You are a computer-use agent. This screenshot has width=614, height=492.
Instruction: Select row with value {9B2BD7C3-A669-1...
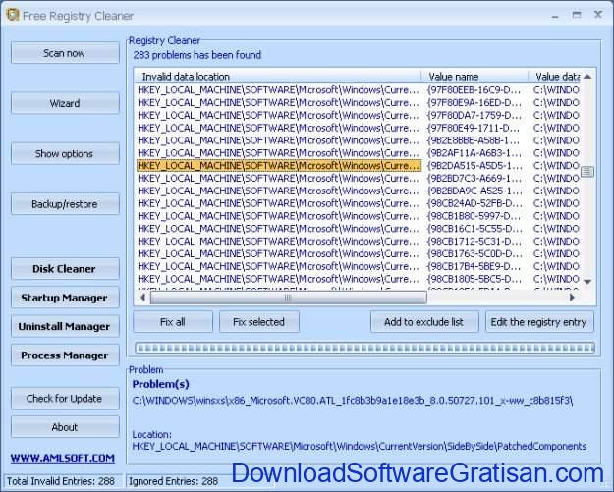click(359, 178)
